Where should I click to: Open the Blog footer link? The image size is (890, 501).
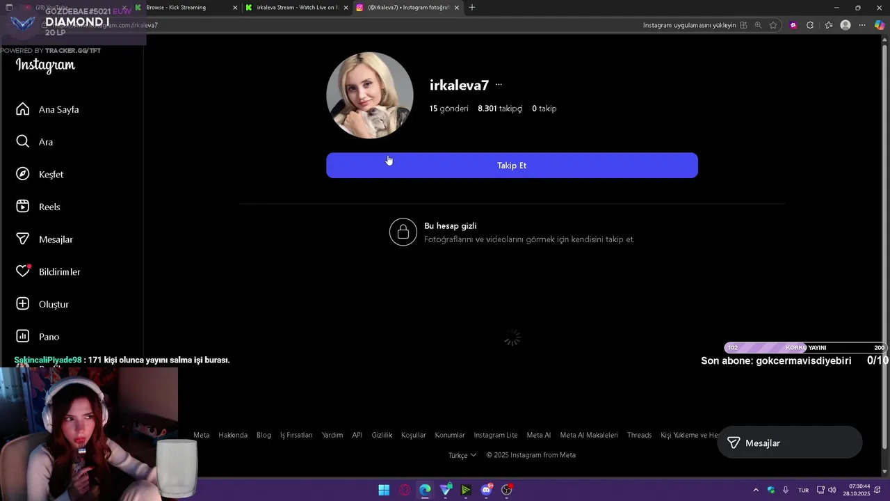point(264,435)
